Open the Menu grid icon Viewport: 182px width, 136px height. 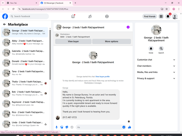coord(161,16)
